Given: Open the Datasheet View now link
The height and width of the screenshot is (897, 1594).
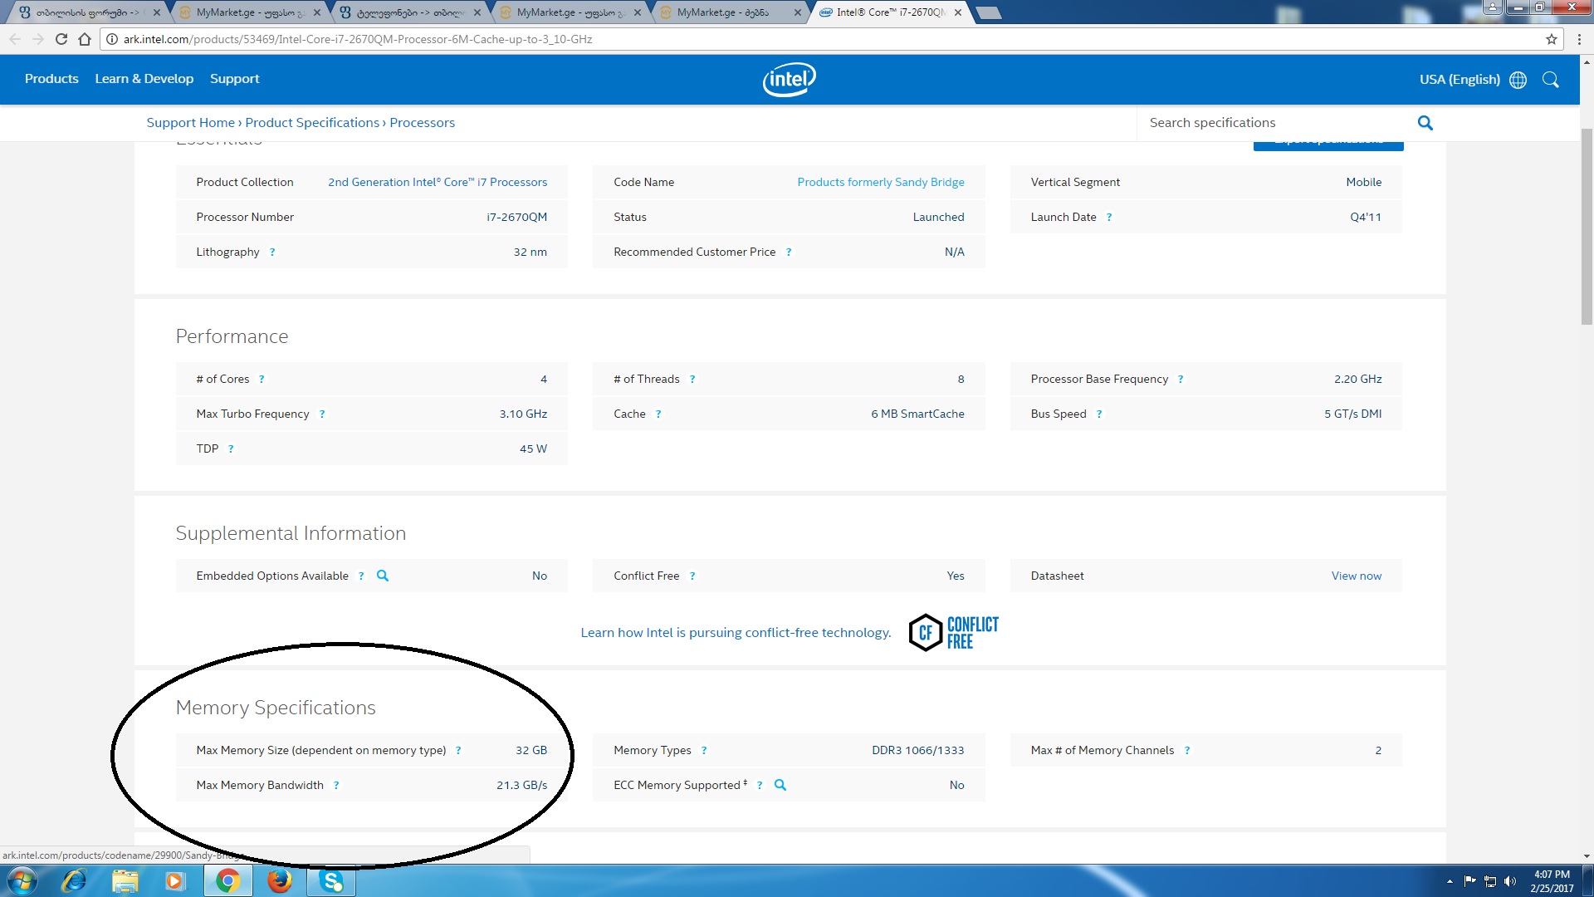Looking at the screenshot, I should tap(1356, 576).
